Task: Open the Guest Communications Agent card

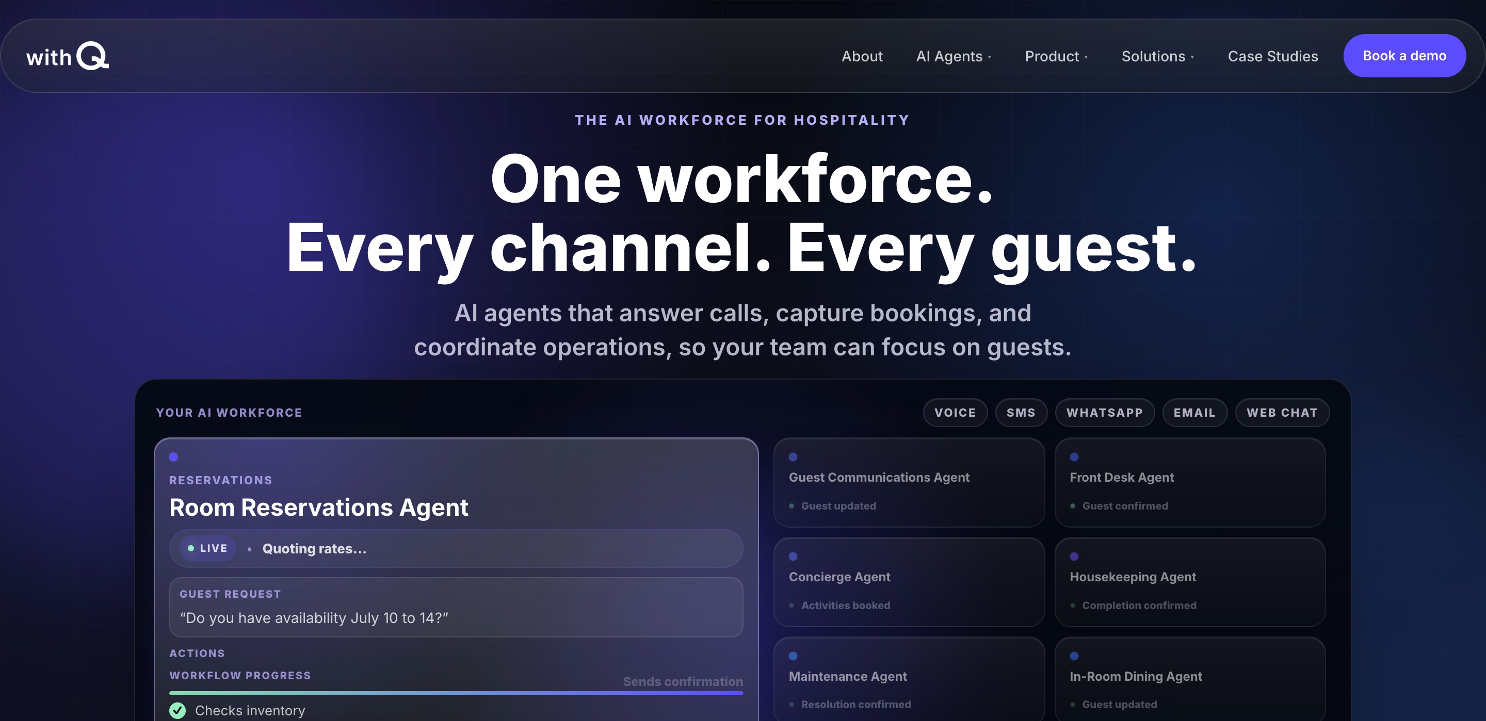Action: pos(909,483)
